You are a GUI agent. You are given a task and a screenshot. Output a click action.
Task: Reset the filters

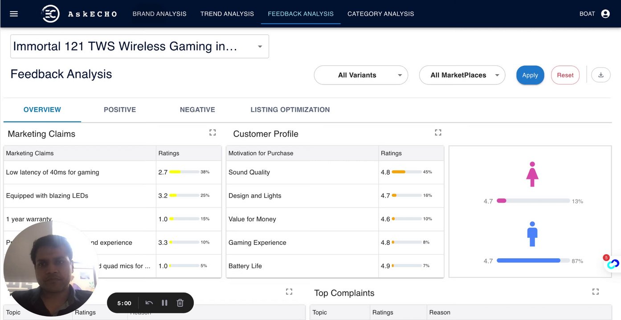click(565, 75)
